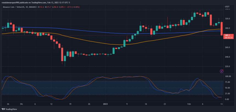
Task: Click the 75.00 oscillator axis label
Action: point(228,82)
